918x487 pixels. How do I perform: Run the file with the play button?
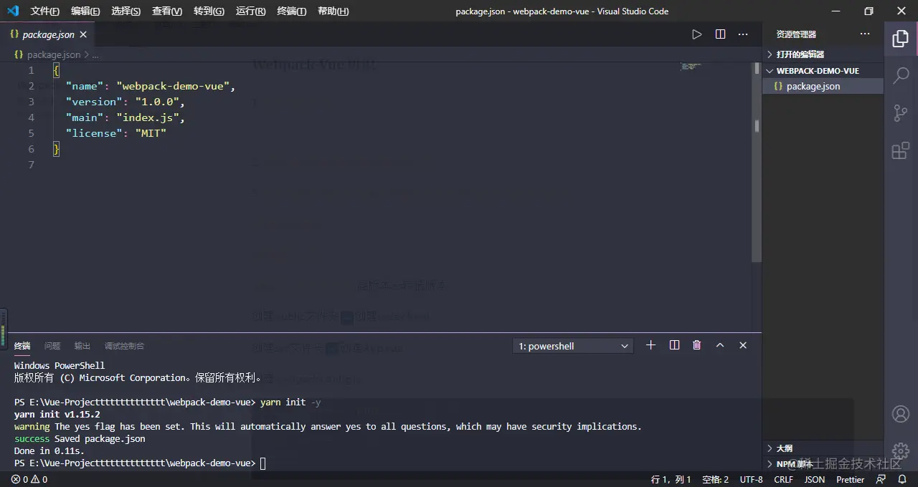pos(696,34)
